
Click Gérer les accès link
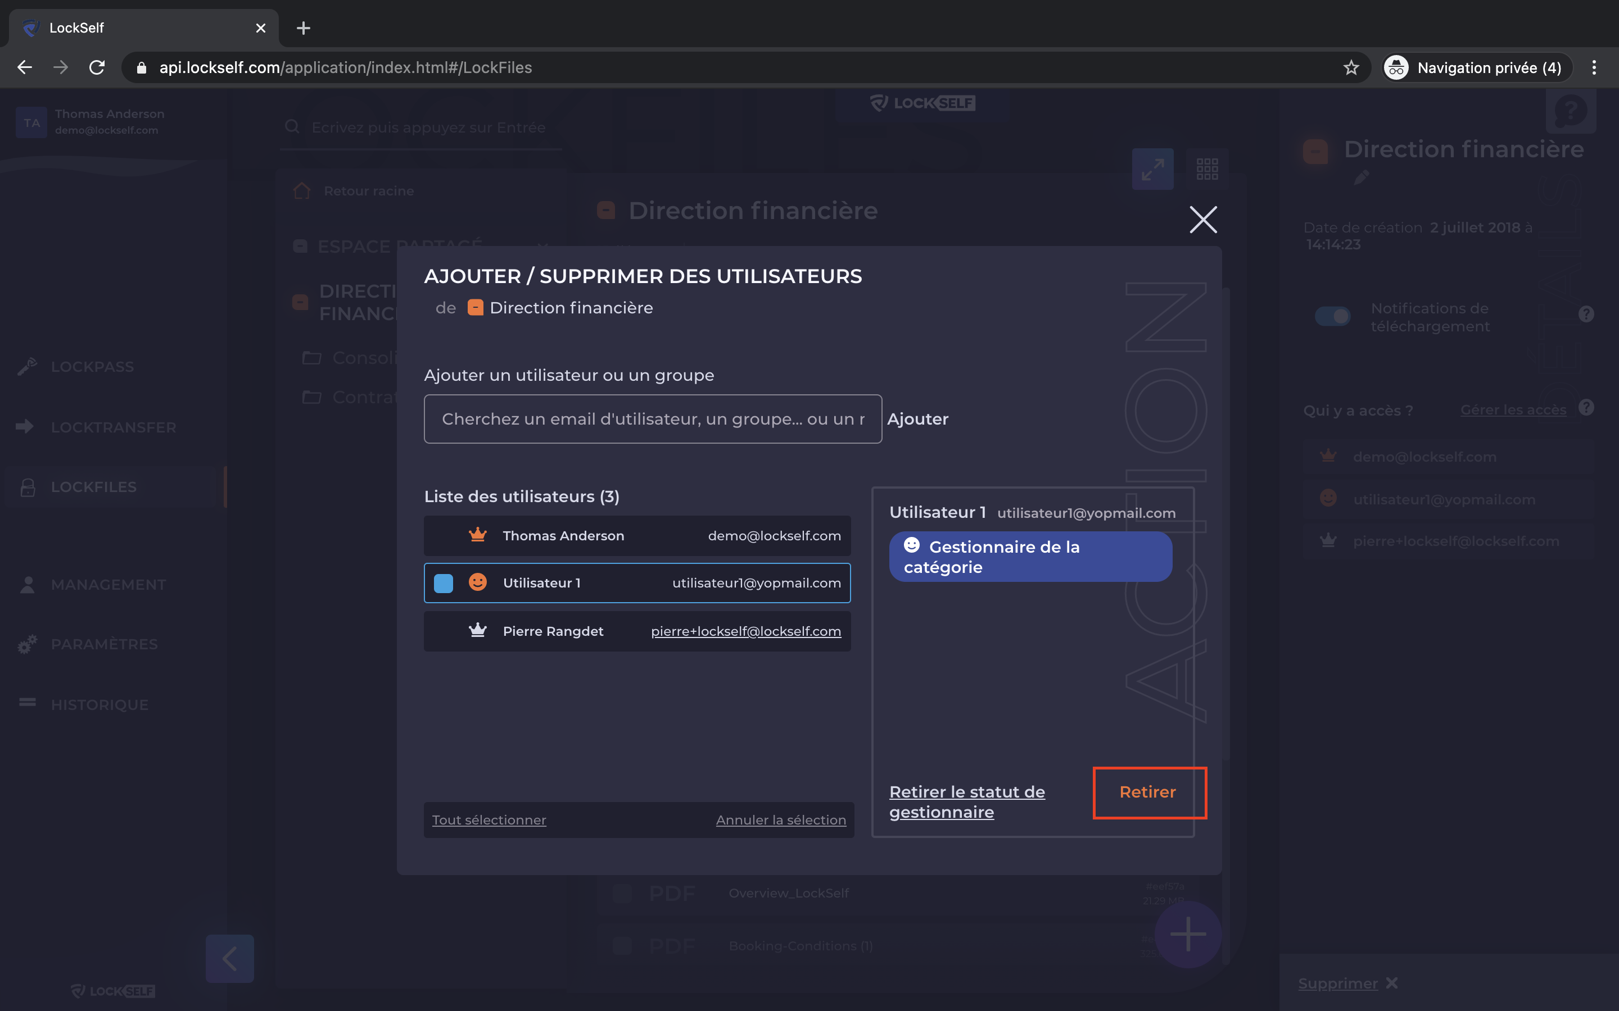1513,410
